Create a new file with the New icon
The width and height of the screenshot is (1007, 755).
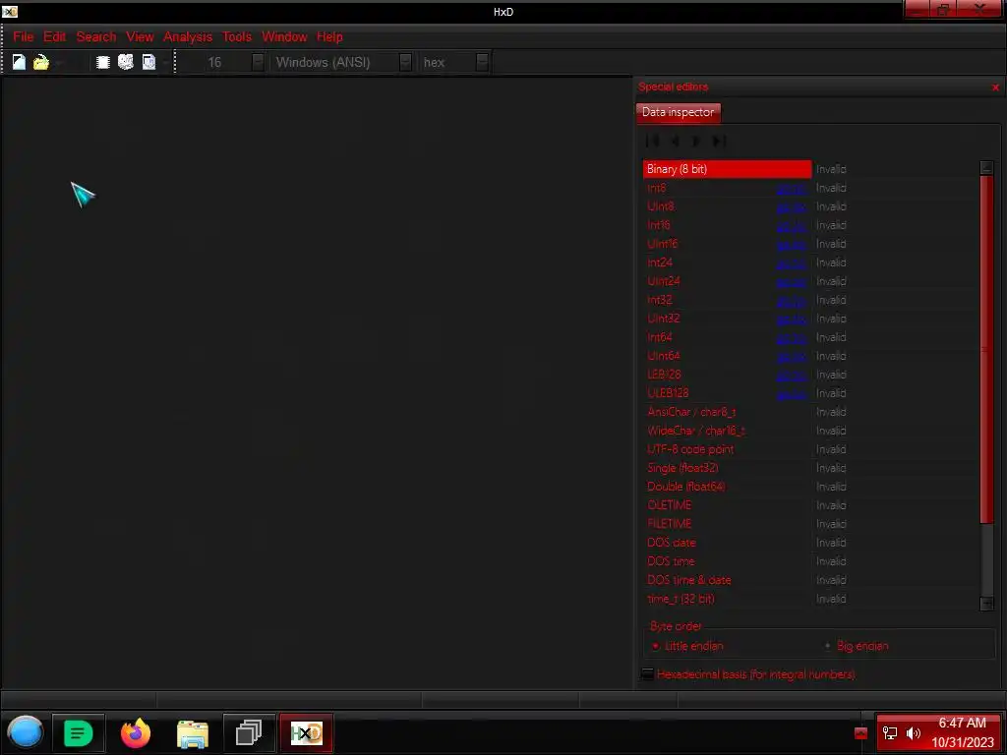20,62
